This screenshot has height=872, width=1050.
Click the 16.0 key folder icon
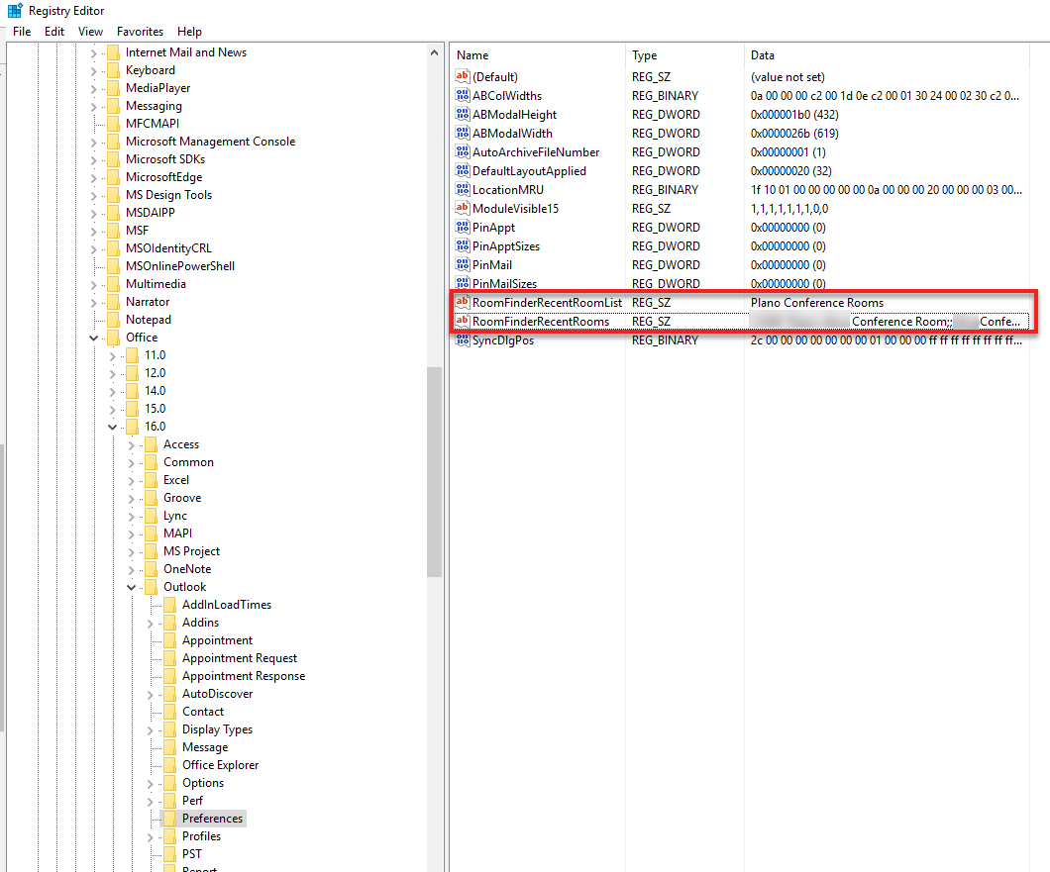[132, 427]
